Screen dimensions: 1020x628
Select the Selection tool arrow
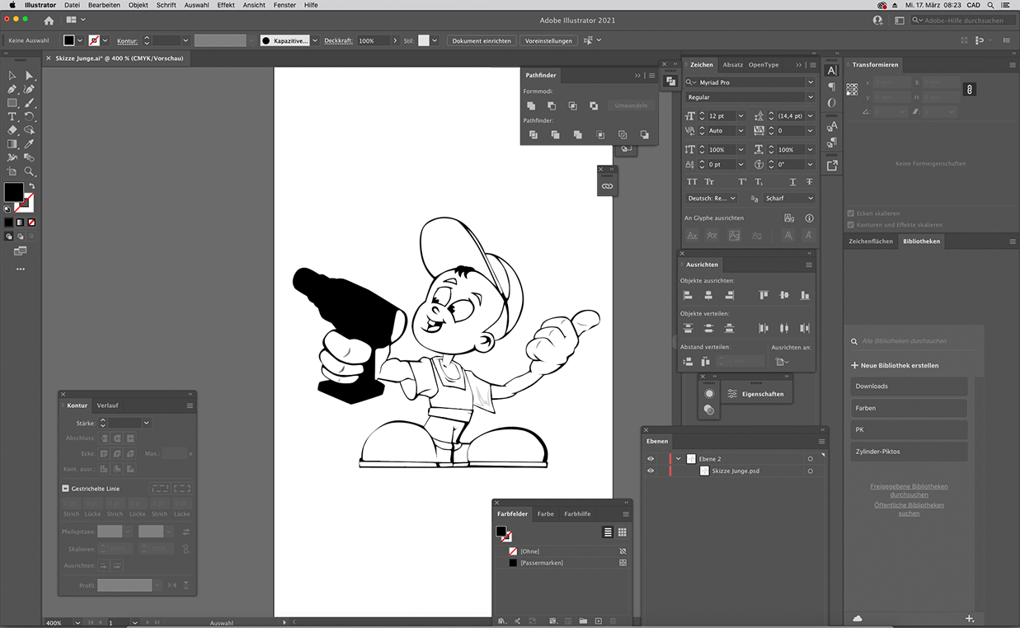(x=12, y=76)
